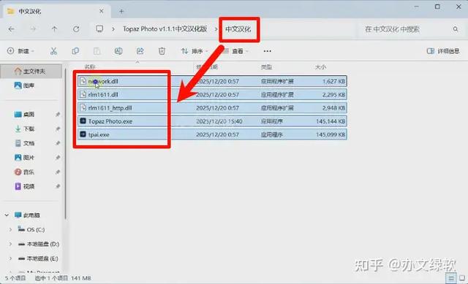The width and height of the screenshot is (468, 284).
Task: Select the network.dll file
Action: pos(212,81)
